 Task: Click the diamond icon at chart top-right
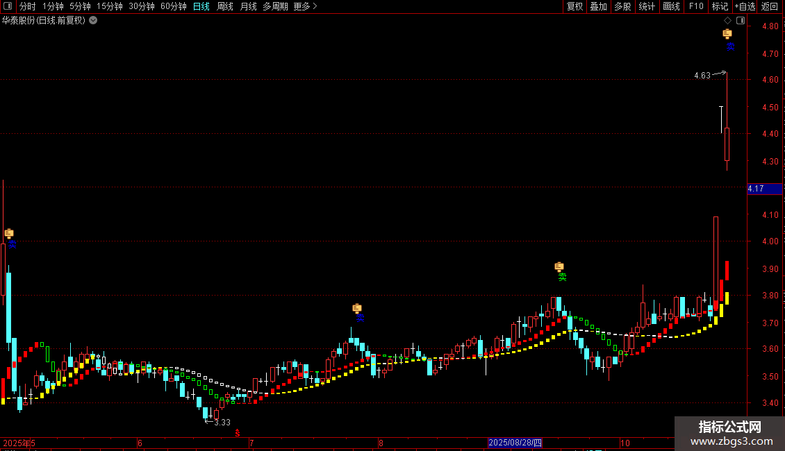(x=727, y=21)
